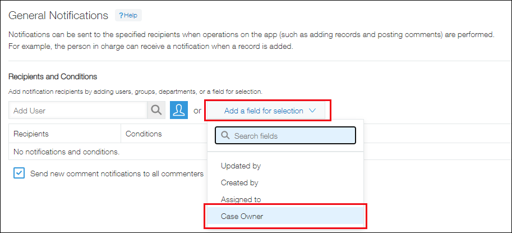Click the General Notifications heading
Screen dimensions: 512x233
click(x=58, y=15)
